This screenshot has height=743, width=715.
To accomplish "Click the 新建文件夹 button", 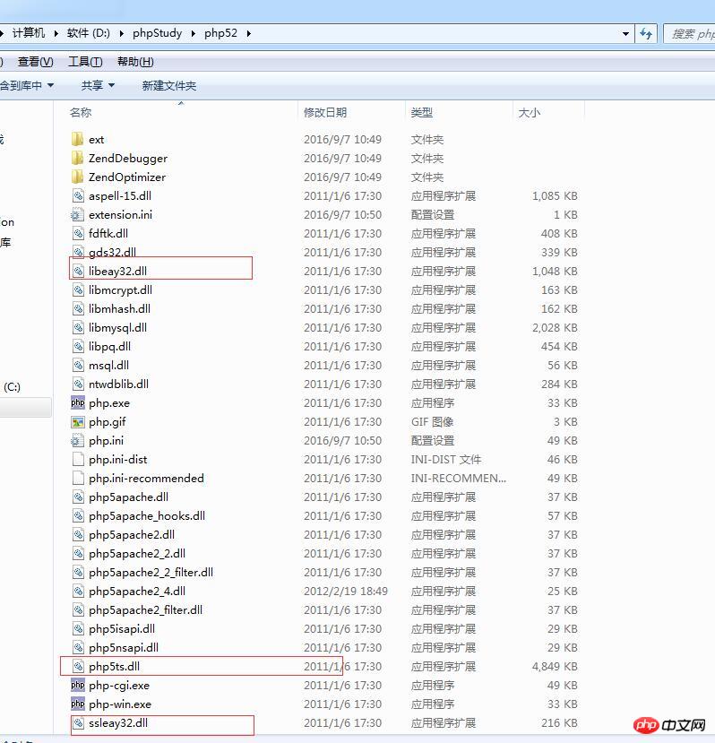I will point(169,85).
